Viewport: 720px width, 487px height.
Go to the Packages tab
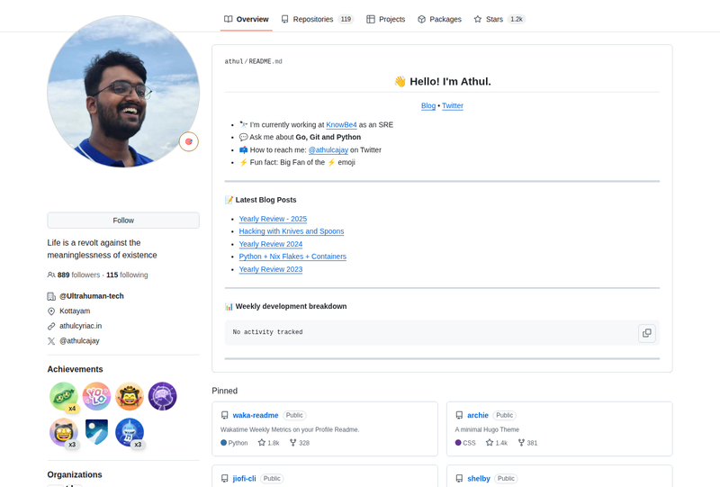(x=439, y=19)
